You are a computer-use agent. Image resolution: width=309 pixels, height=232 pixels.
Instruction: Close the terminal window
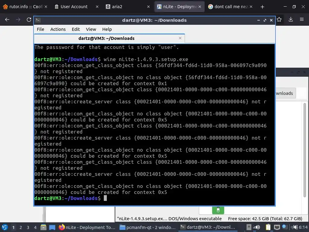point(271,20)
